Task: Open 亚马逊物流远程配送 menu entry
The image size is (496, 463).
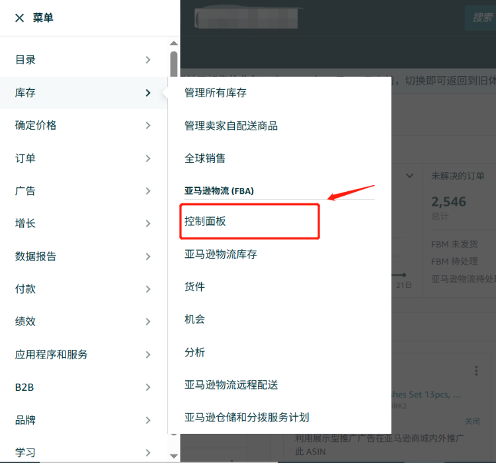Action: pos(231,385)
